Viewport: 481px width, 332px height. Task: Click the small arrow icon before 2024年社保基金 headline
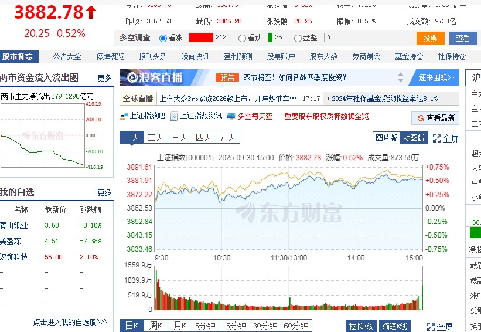pos(328,99)
